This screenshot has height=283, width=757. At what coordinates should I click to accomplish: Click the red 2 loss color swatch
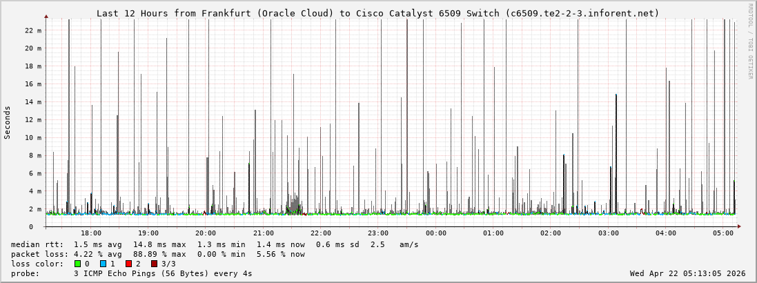pyautogui.click(x=128, y=264)
